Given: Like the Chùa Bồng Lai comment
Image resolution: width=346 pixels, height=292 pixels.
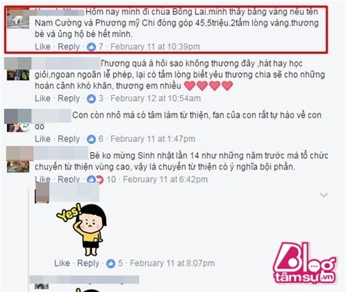Looking at the screenshot, I should [x=42, y=47].
